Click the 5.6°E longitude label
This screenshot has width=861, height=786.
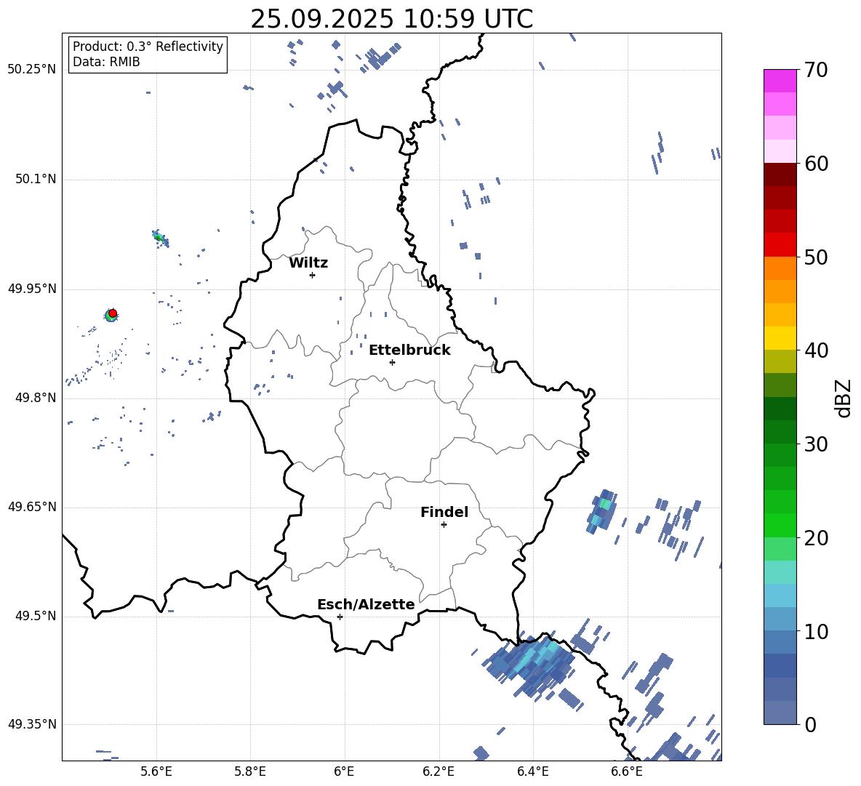pyautogui.click(x=156, y=771)
